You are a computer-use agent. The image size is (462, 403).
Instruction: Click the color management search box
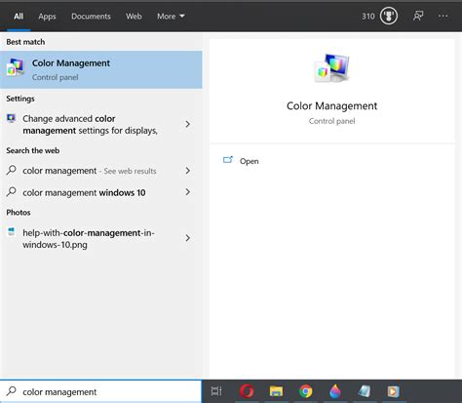click(100, 391)
